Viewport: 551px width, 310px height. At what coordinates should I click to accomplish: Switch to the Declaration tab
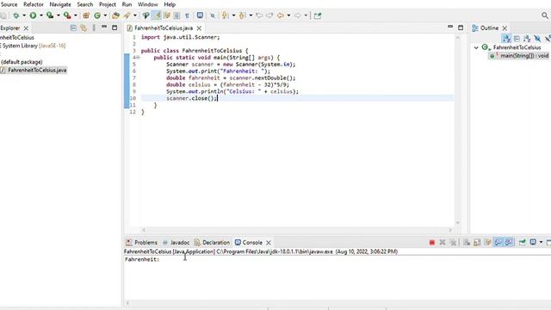pos(212,243)
